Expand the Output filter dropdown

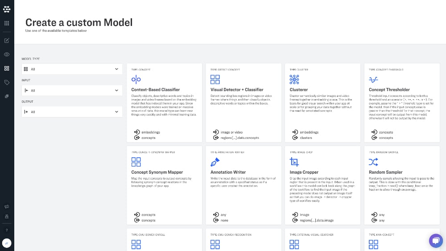pos(72,112)
